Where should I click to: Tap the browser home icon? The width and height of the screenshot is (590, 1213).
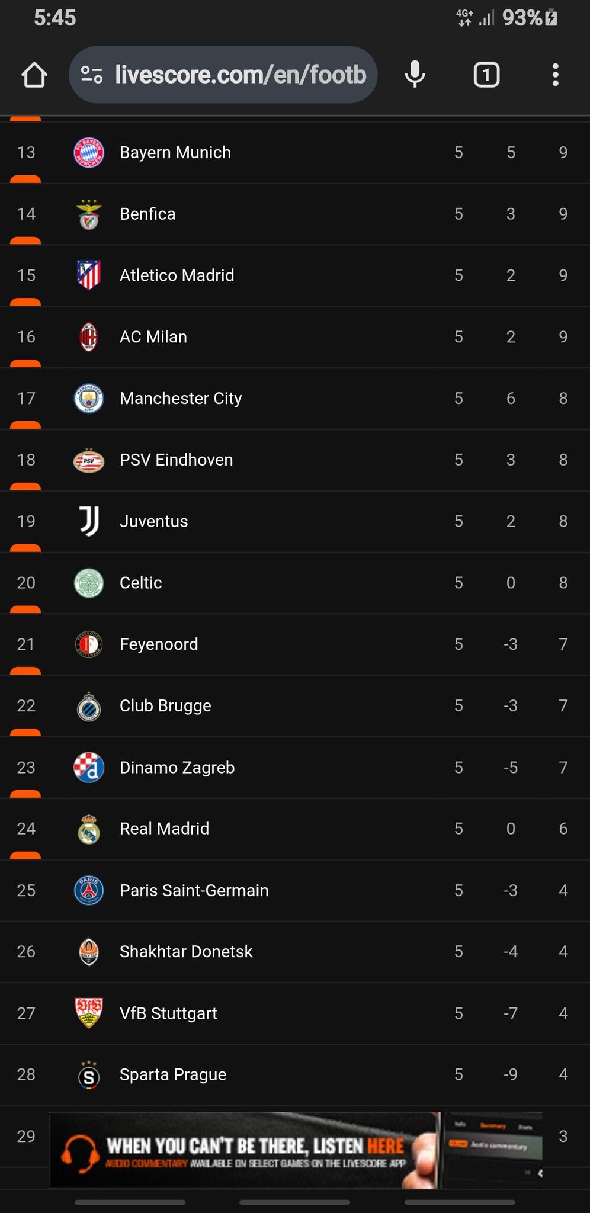pos(34,75)
